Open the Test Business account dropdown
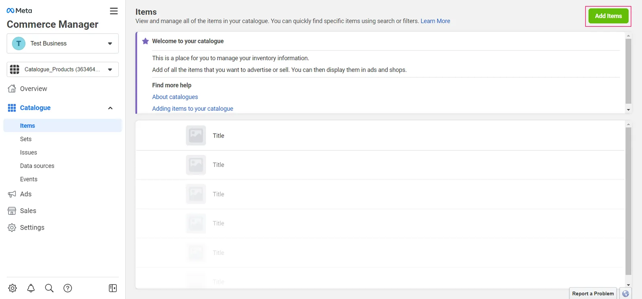 click(63, 43)
